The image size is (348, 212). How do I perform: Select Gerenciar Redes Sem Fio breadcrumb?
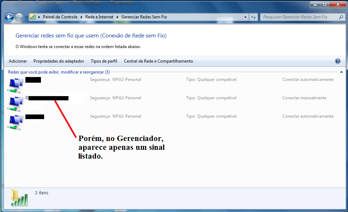click(144, 17)
